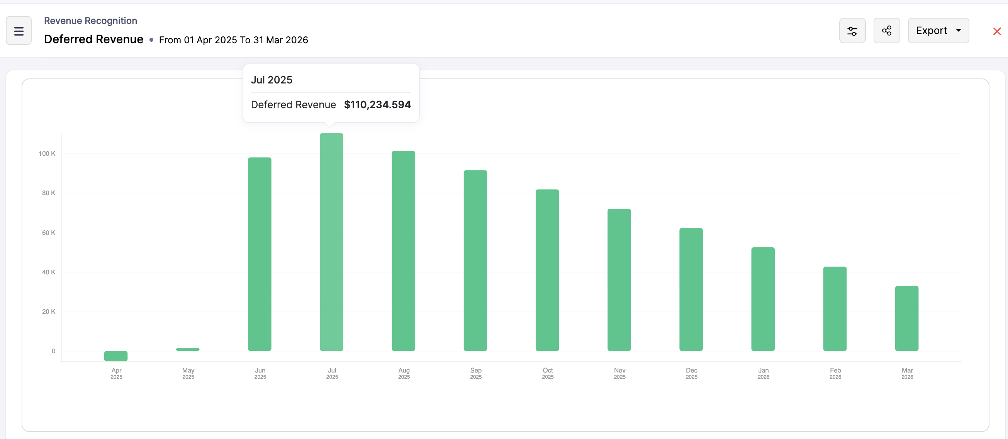Image resolution: width=1008 pixels, height=439 pixels.
Task: Click the share report icon
Action: tap(886, 31)
